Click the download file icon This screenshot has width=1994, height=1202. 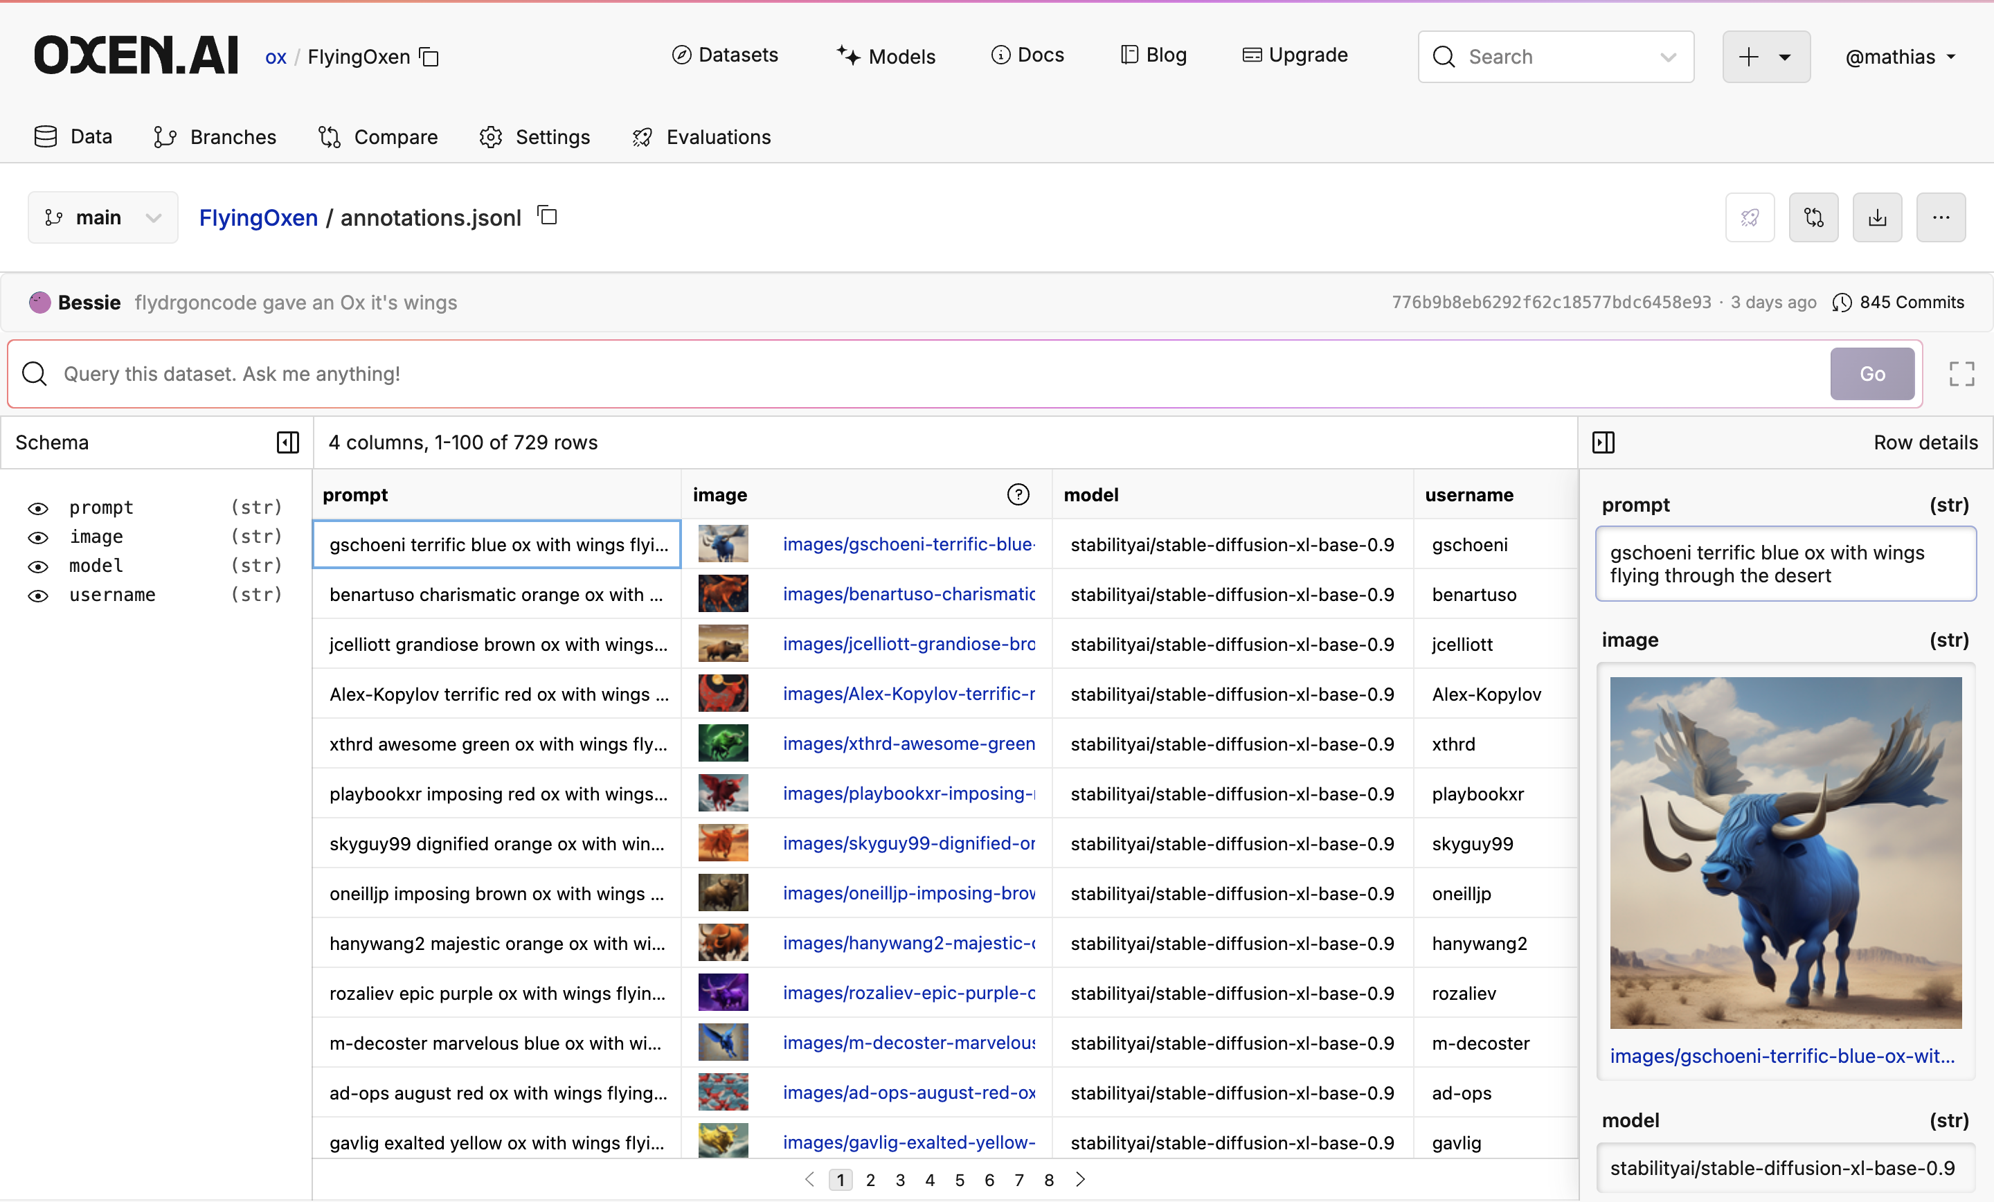(x=1877, y=217)
